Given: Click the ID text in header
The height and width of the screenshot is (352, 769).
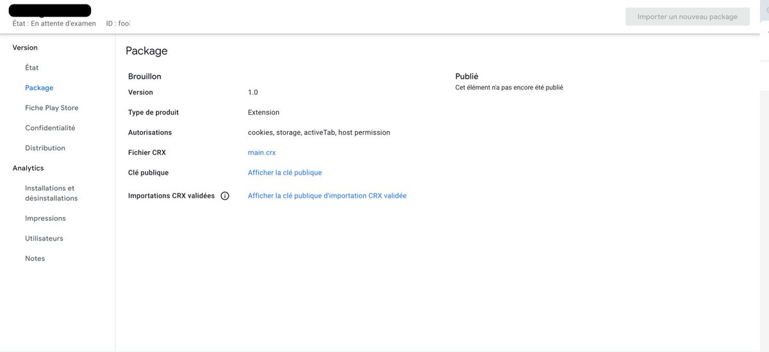Looking at the screenshot, I should point(118,24).
